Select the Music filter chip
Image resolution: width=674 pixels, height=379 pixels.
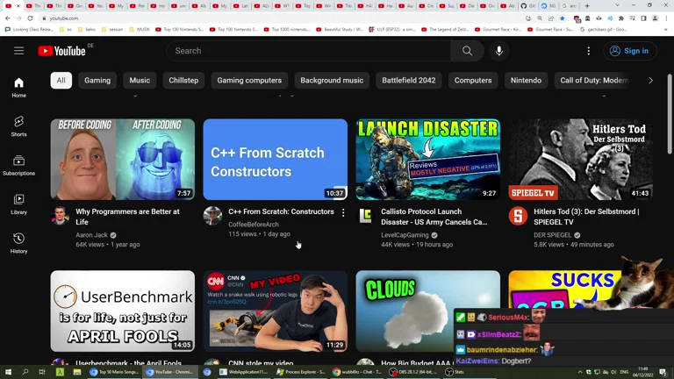coord(140,81)
